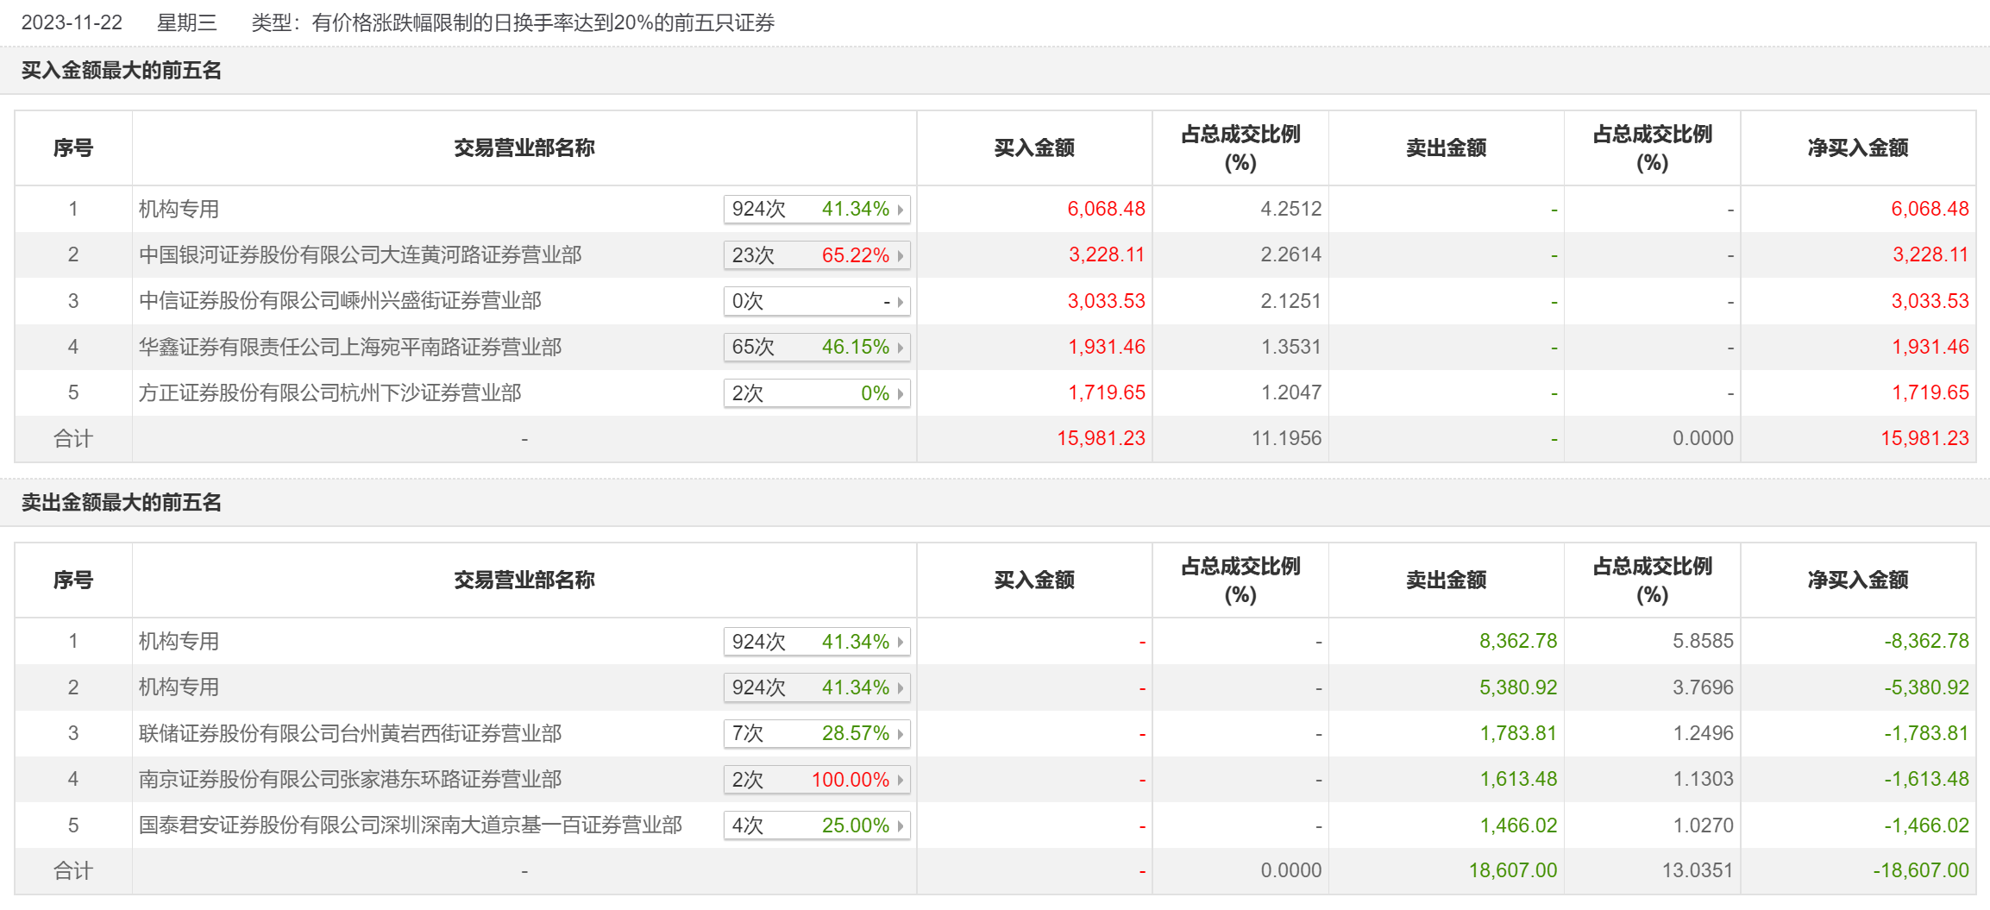Viewport: 1990px width, 910px height.
Task: Click ratio value 4.2512
Action: pos(1291,209)
